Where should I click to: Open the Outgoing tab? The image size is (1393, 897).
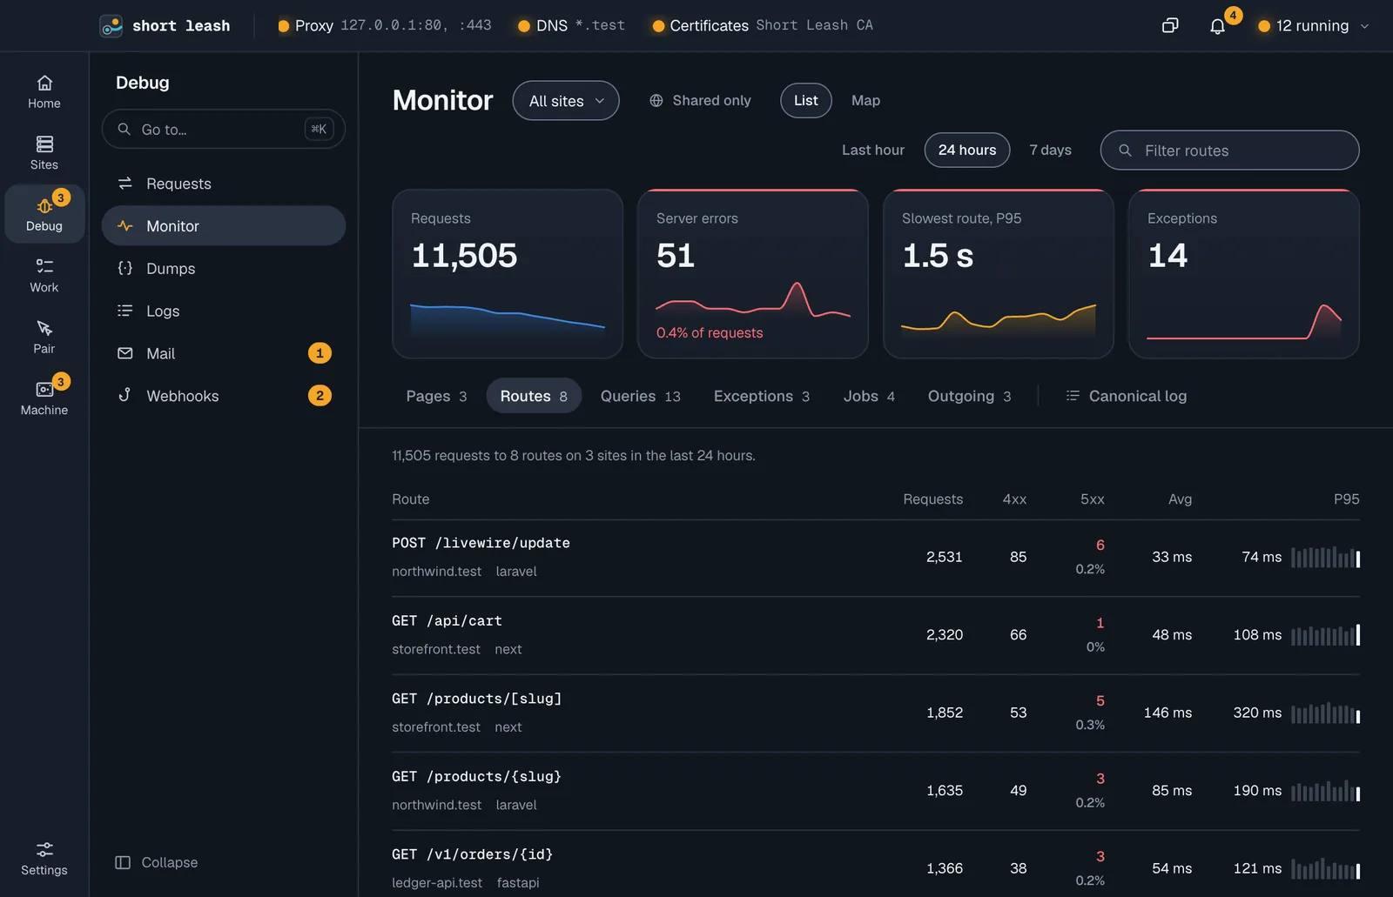(970, 396)
